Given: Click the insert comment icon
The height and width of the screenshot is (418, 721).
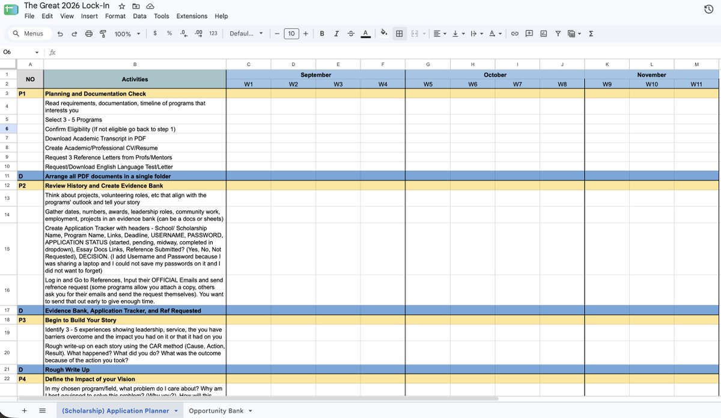Looking at the screenshot, I should pos(529,34).
